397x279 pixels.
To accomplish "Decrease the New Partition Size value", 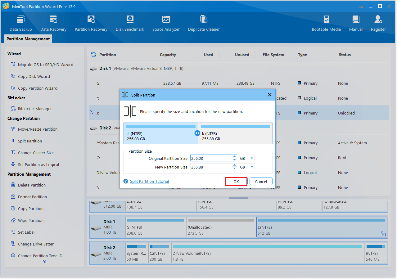I will [235, 169].
